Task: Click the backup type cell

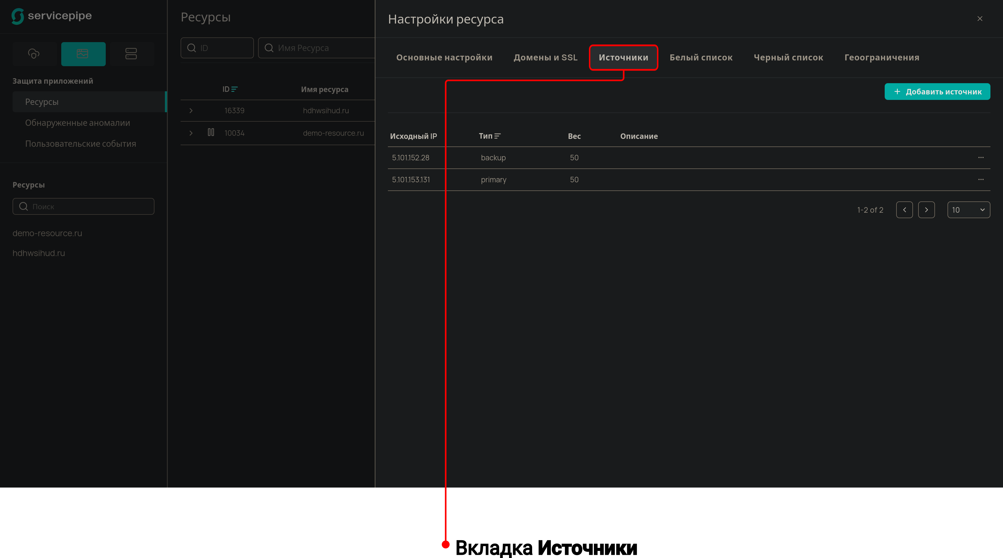Action: coord(493,157)
